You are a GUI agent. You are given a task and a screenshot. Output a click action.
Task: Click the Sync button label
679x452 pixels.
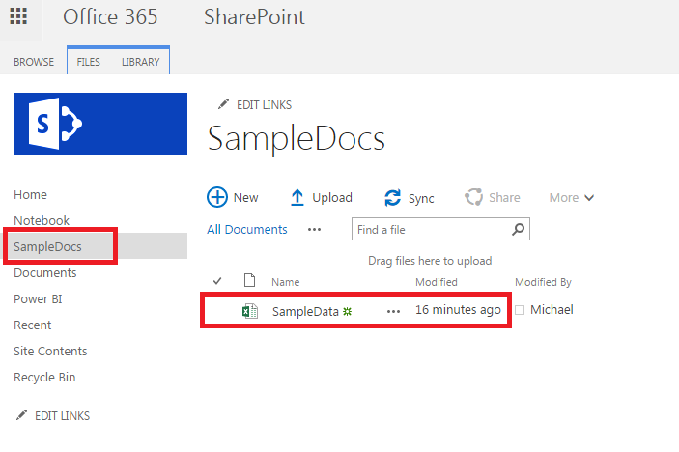(x=421, y=198)
